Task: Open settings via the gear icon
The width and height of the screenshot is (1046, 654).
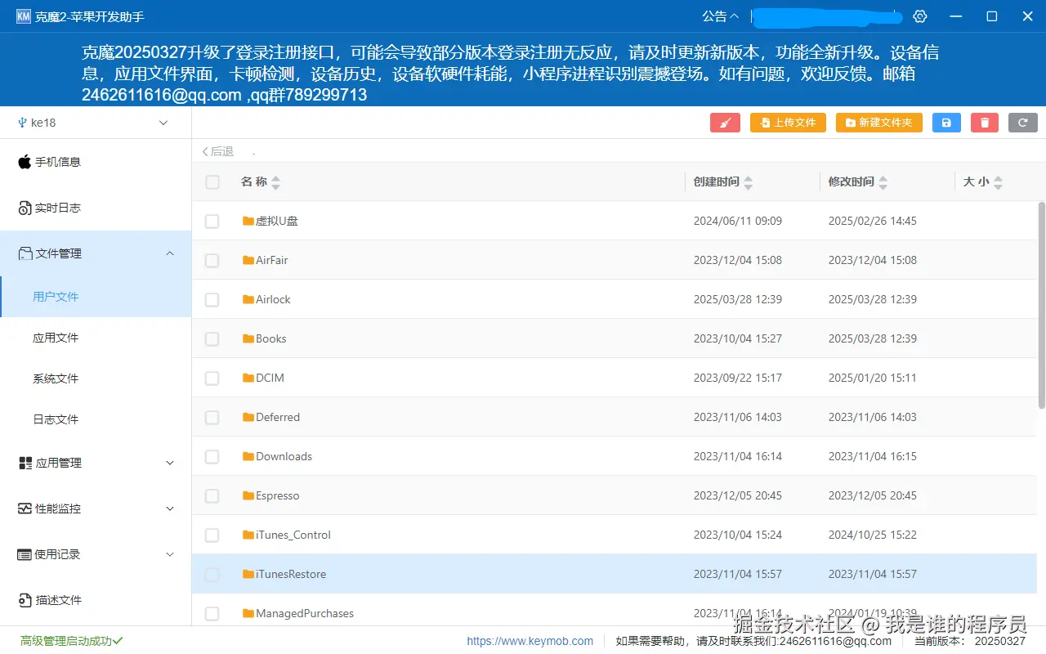Action: pyautogui.click(x=920, y=16)
